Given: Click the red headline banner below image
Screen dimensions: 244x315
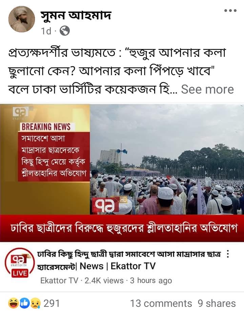Looking at the screenshot, I should [x=122, y=228].
